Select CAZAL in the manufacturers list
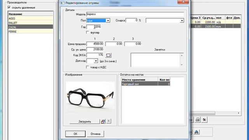 click(x=30, y=27)
